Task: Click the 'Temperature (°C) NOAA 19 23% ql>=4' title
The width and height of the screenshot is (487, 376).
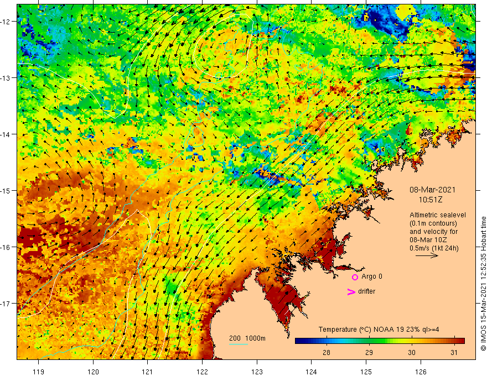Action: coord(379,330)
